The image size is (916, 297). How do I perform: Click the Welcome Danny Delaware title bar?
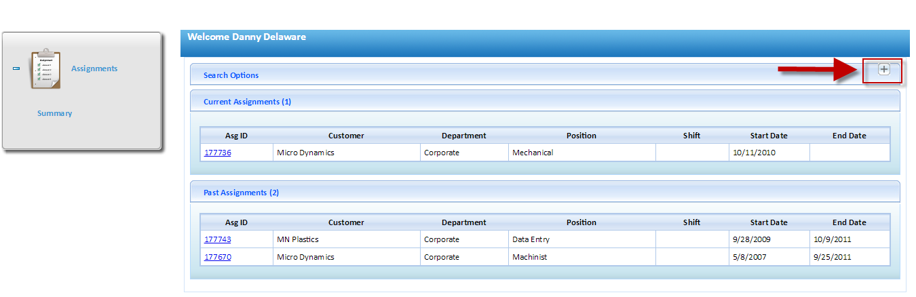coord(246,37)
